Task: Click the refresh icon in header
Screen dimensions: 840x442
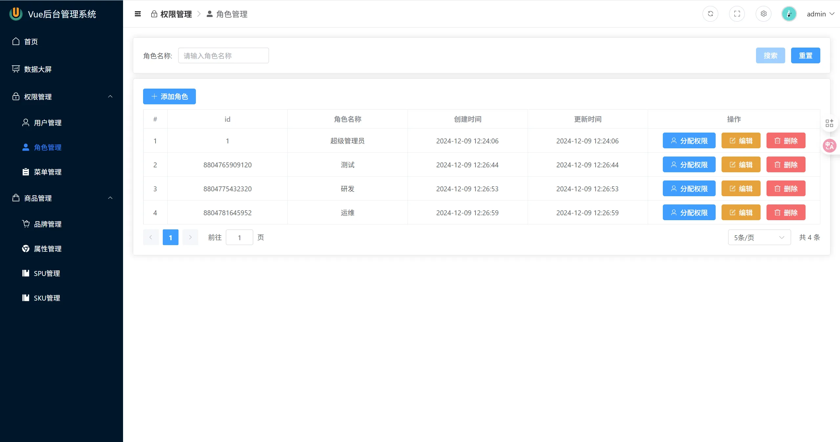Action: (710, 14)
